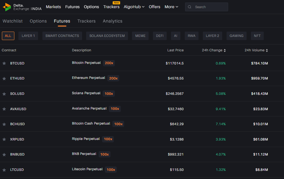Image resolution: width=284 pixels, height=179 pixels.
Task: Toggle the SOLUSD watchlist star
Action: click(x=4, y=94)
